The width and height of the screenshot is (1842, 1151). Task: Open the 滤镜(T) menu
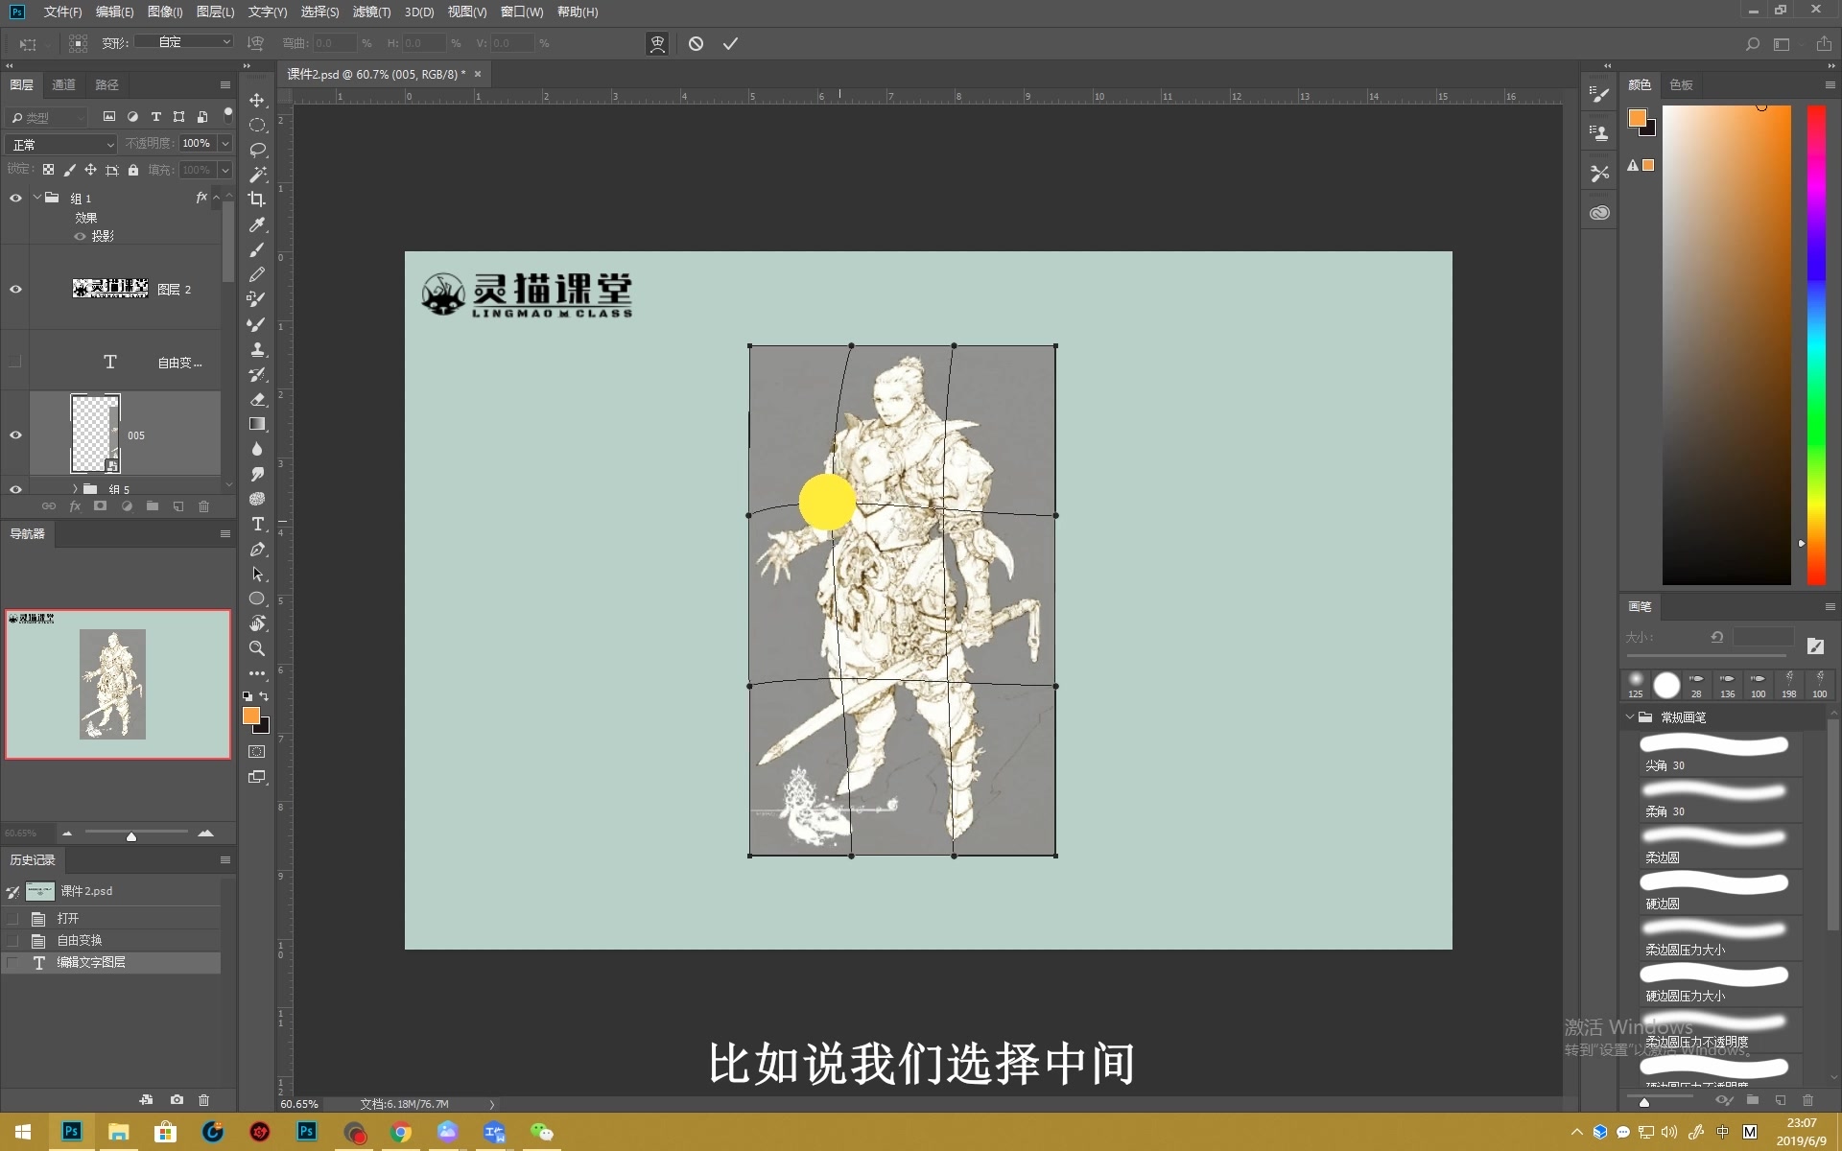[x=371, y=12]
